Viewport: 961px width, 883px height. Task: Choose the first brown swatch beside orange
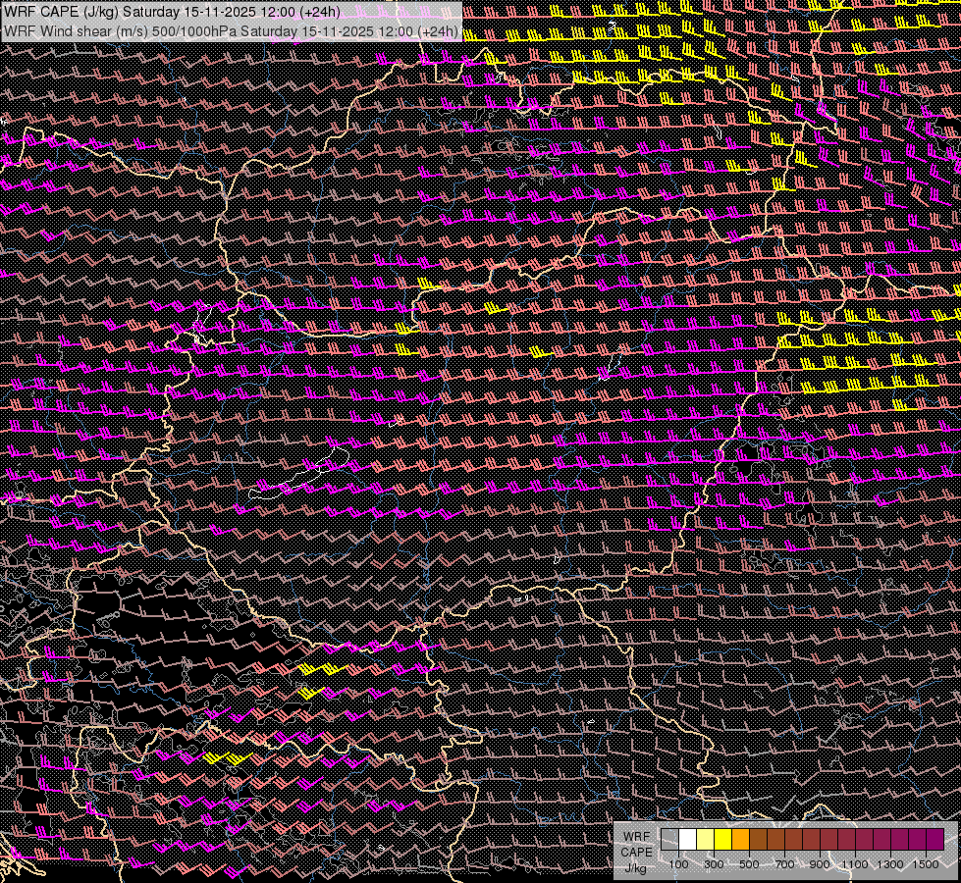(x=758, y=839)
